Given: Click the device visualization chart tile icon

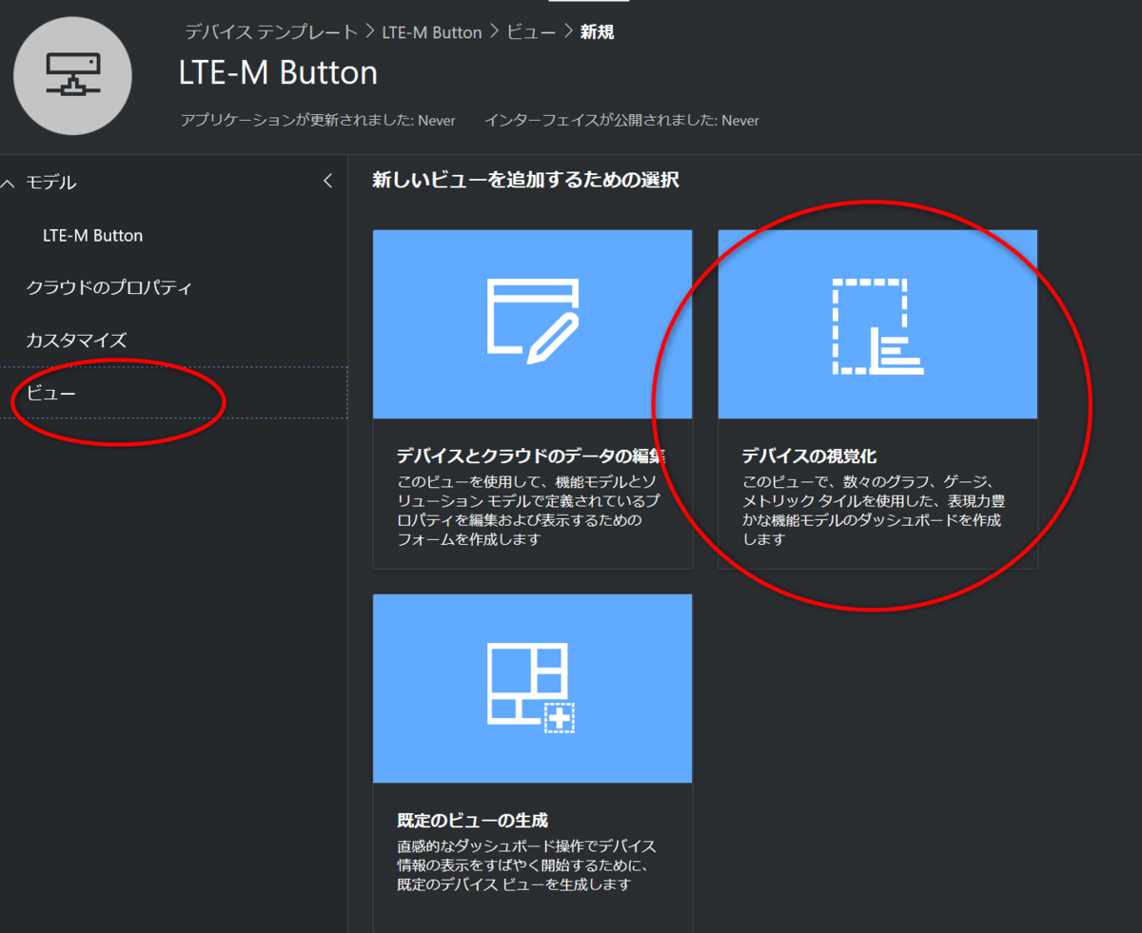Looking at the screenshot, I should [877, 326].
